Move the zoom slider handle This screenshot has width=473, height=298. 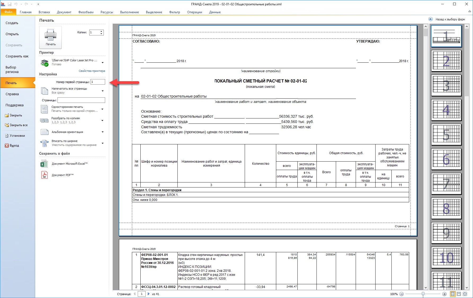[x=423, y=294]
